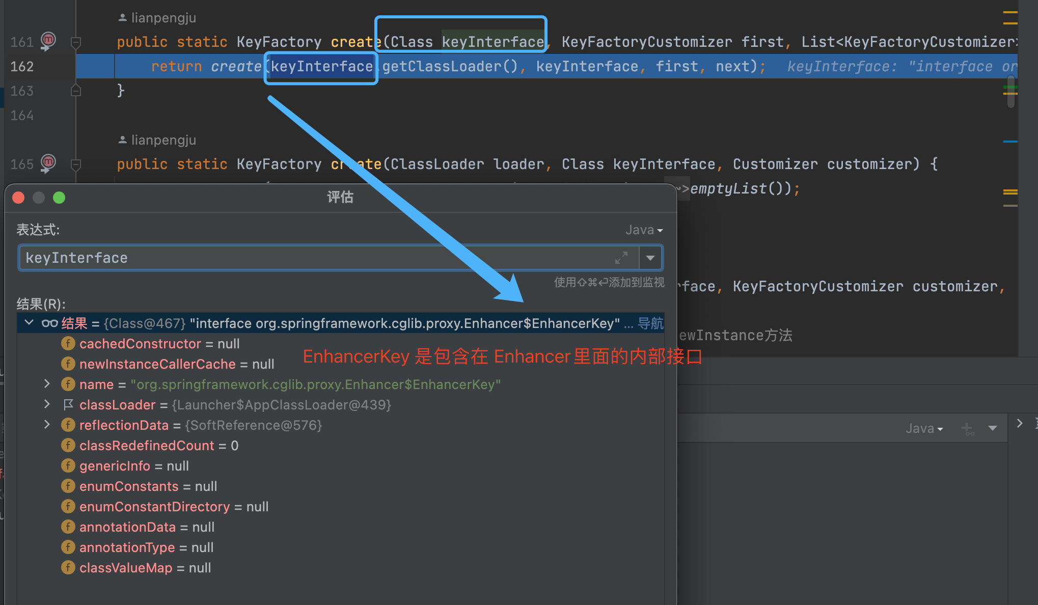
Task: Select the enumConstantDirectory = null row
Action: [x=341, y=507]
